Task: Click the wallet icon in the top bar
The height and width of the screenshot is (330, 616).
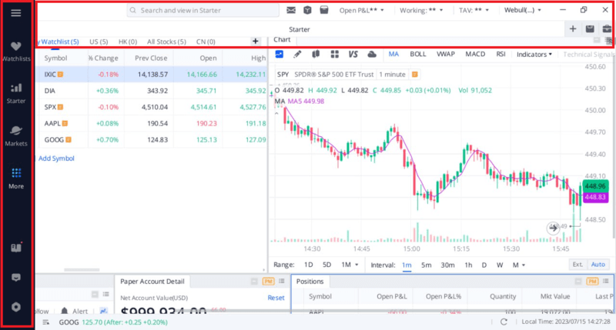Action: click(323, 10)
